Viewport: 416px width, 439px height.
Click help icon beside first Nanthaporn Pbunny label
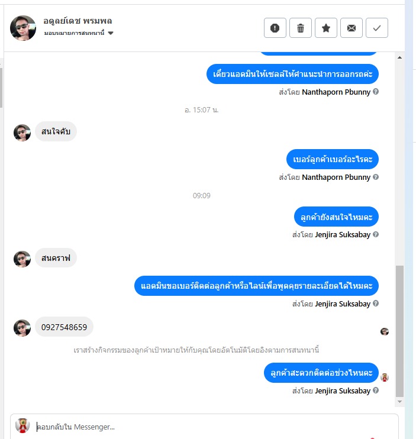pyautogui.click(x=376, y=92)
